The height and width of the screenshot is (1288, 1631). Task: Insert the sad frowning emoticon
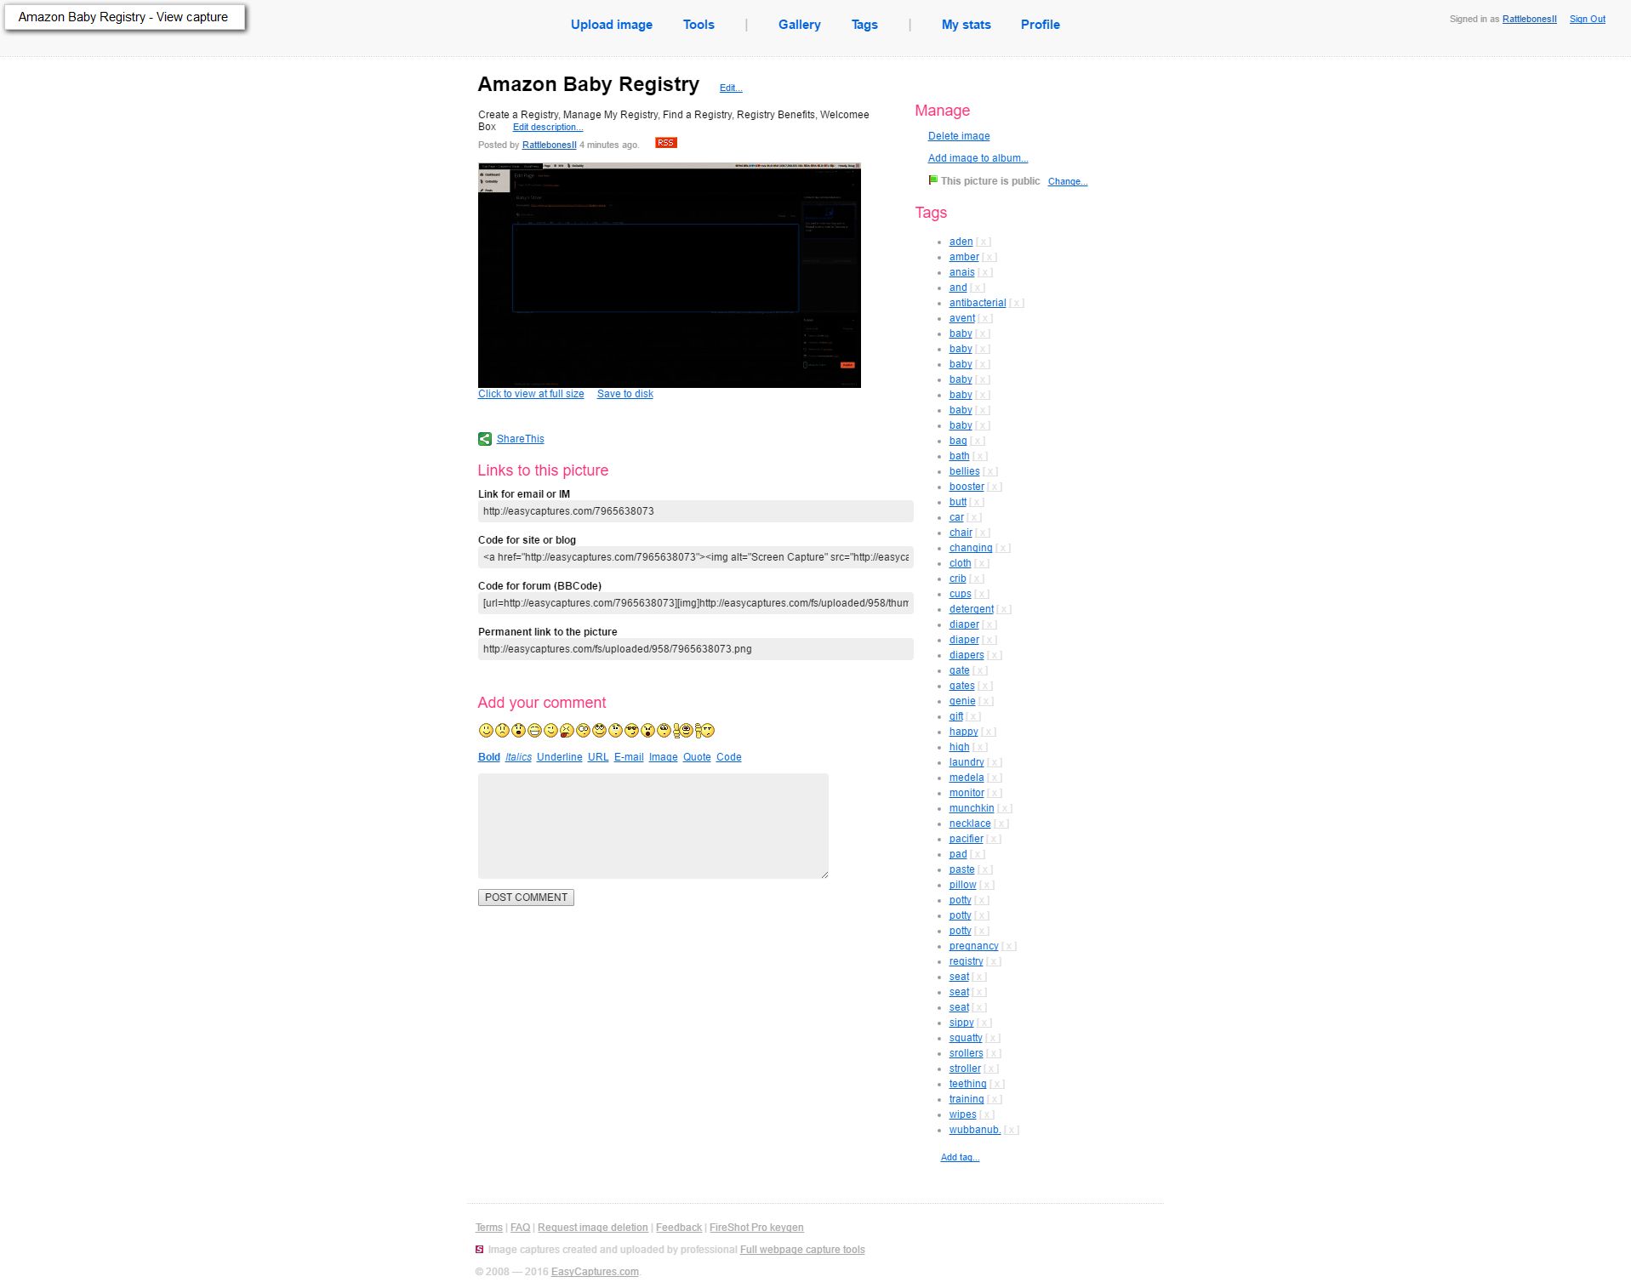pos(502,731)
